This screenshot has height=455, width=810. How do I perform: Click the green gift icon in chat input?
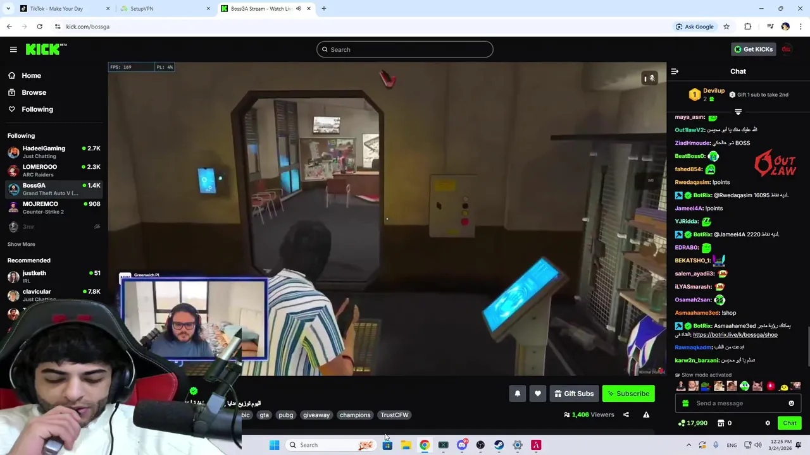[685, 403]
